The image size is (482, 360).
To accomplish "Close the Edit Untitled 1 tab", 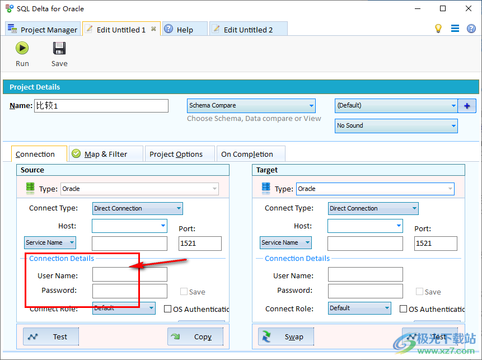I will click(x=153, y=29).
